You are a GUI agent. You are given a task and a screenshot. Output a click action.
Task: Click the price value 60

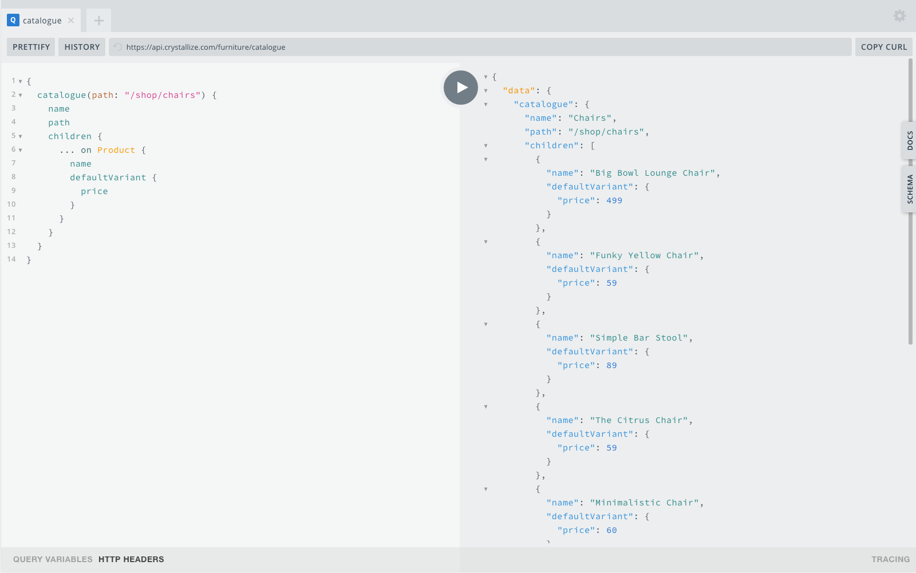(611, 530)
